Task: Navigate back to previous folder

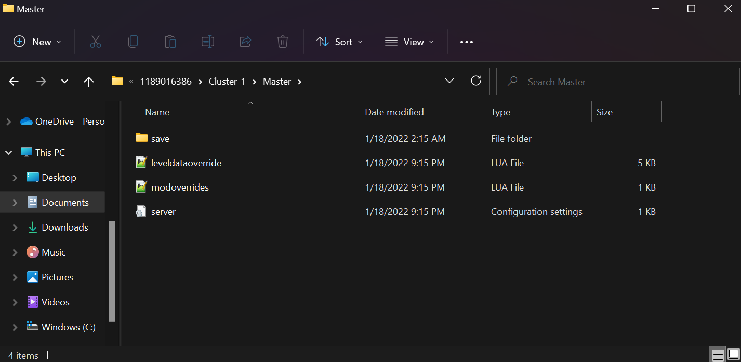Action: point(14,82)
